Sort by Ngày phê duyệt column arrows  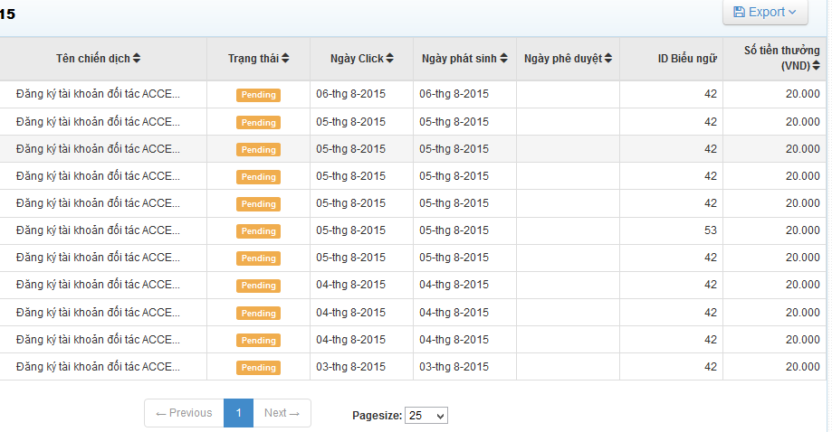click(x=608, y=58)
